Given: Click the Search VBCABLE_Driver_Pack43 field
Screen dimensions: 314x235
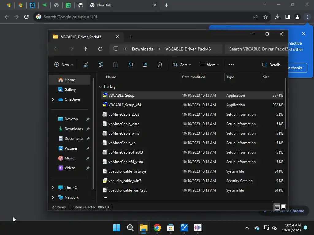Looking at the screenshot, I should pos(256,49).
